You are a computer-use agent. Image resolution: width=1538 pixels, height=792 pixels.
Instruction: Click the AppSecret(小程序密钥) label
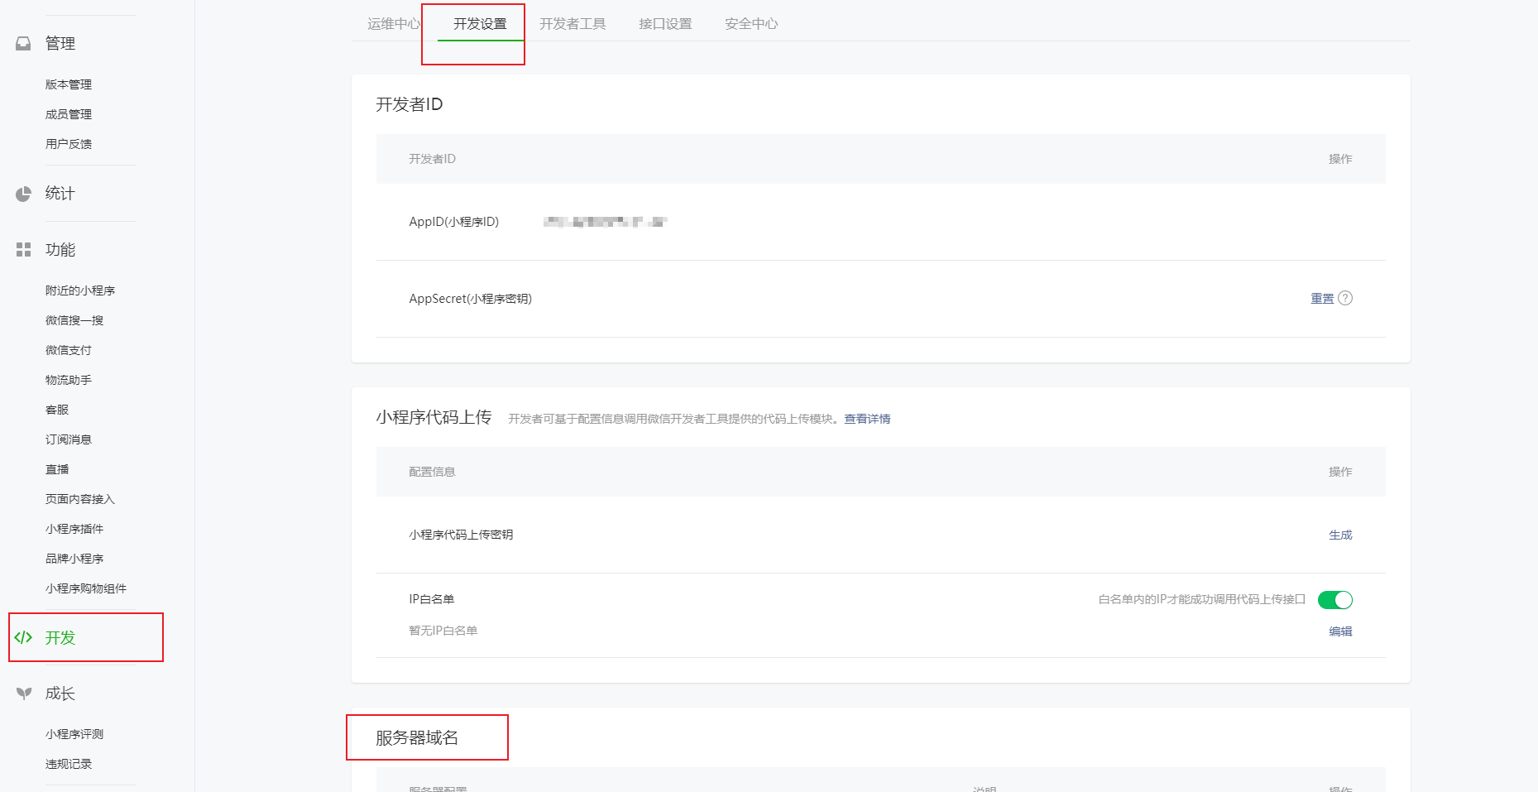coord(471,299)
